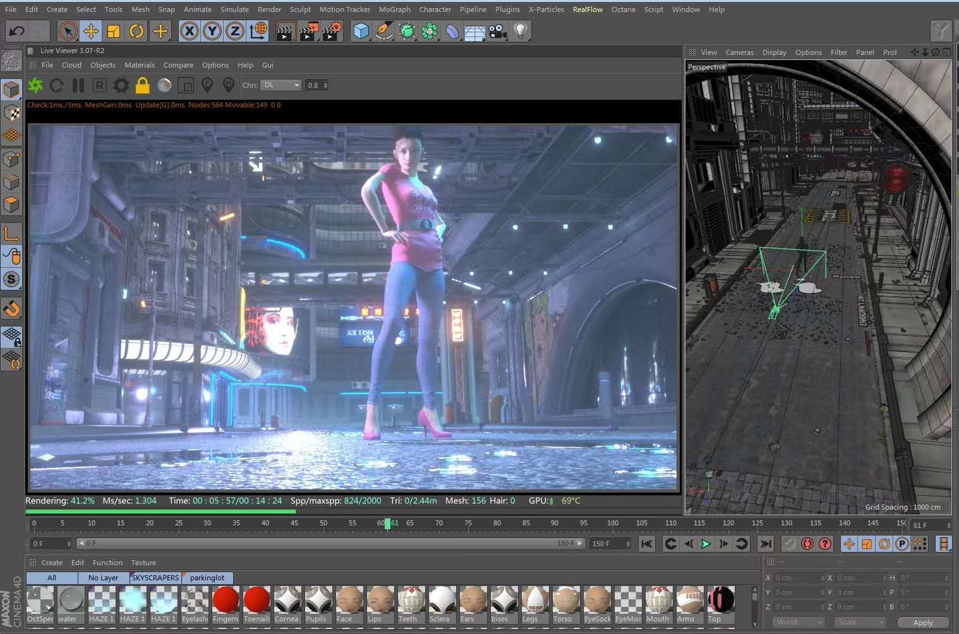This screenshot has height=634, width=959.
Task: Open the RealFlow menu
Action: coord(588,9)
